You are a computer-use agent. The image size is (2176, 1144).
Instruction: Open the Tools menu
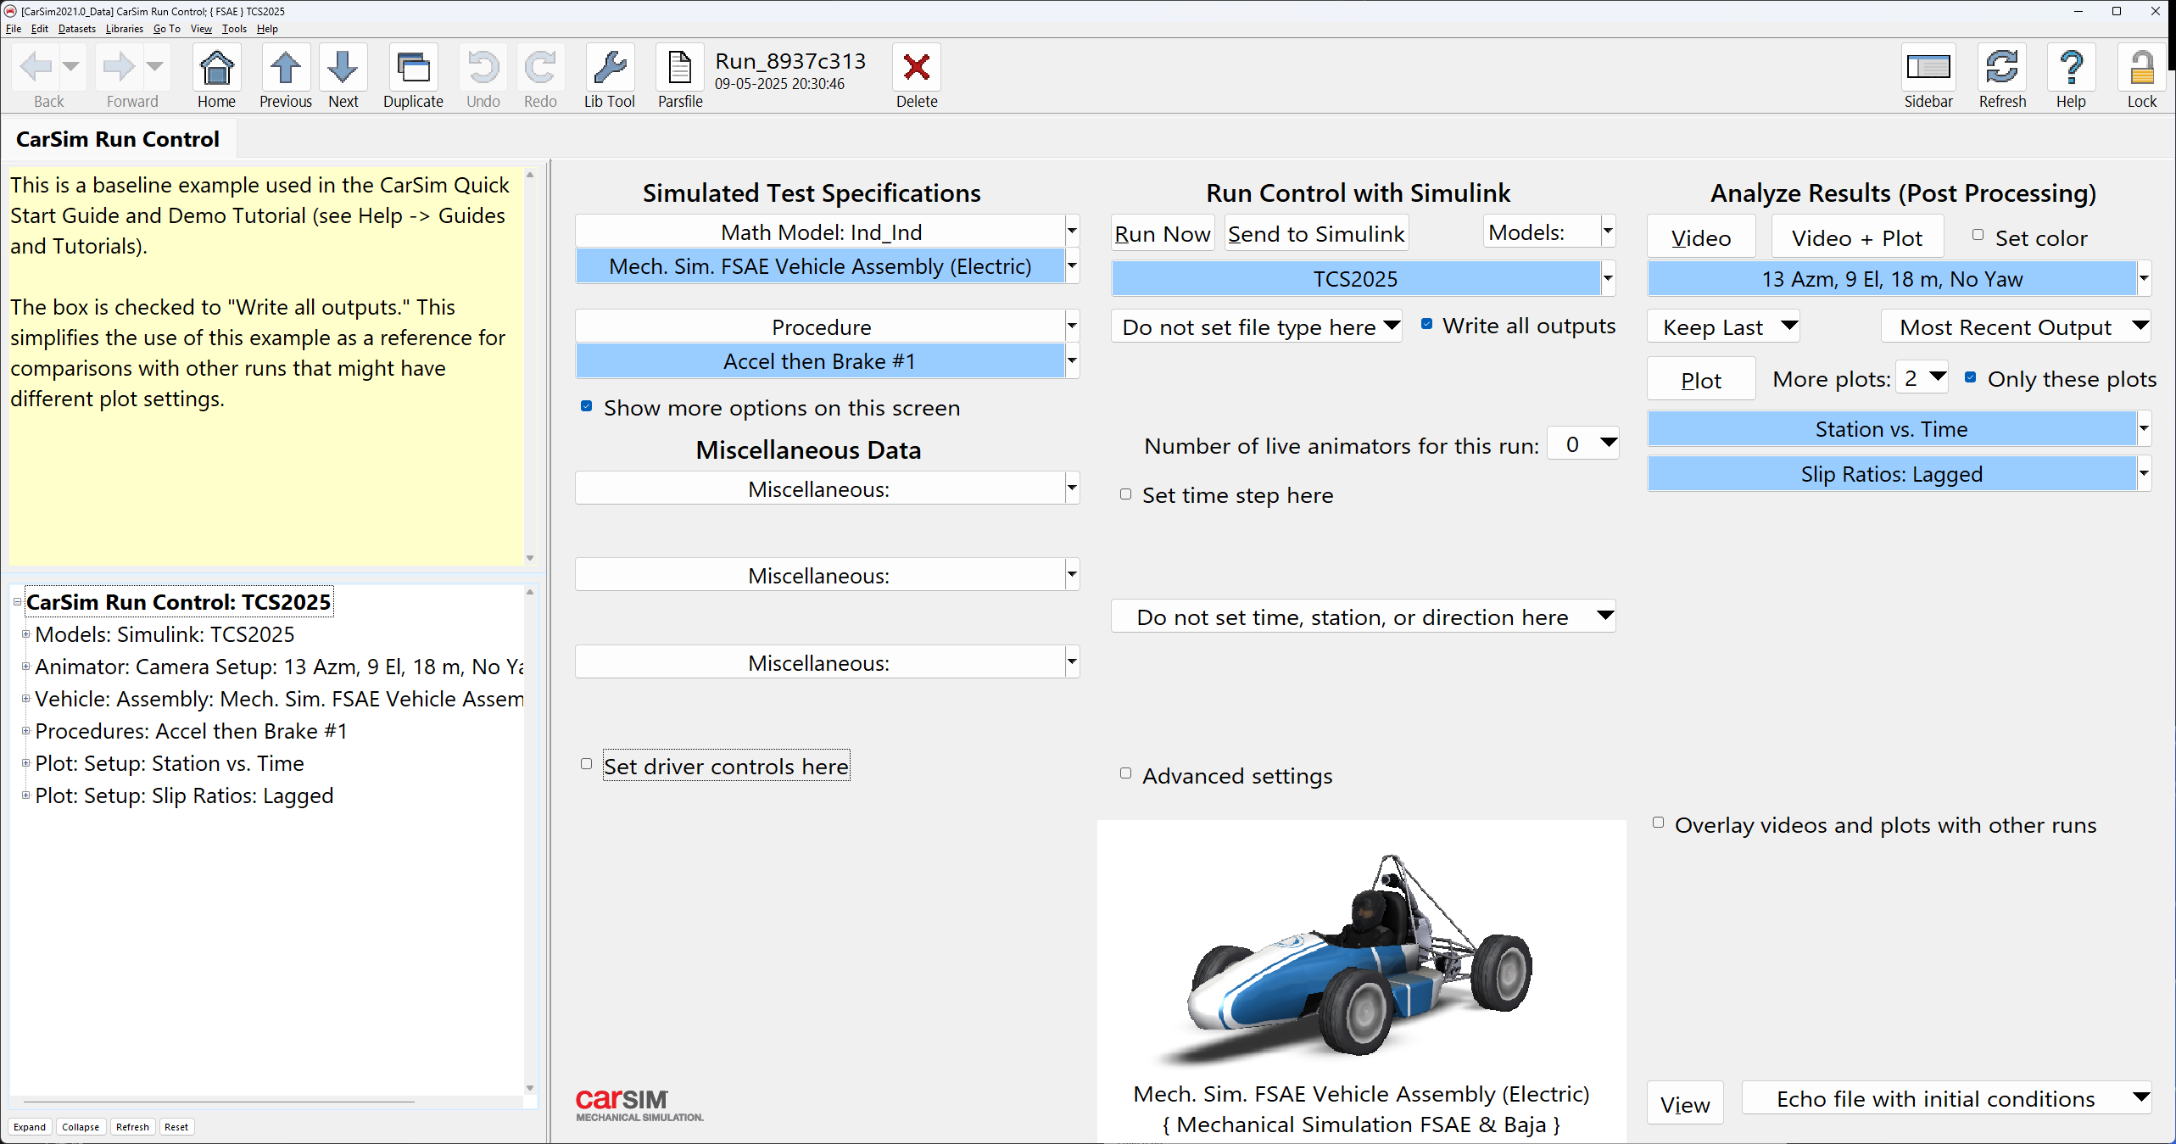tap(234, 29)
